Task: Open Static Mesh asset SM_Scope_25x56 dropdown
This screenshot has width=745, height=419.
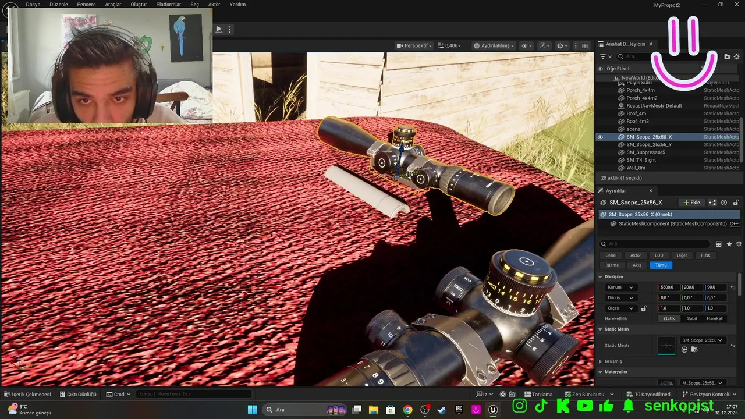Action: [x=703, y=340]
